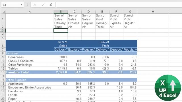Viewport: 182px width, 102px height.
Task: Click Furniture Total value 2,321.0
Action: tap(61, 72)
